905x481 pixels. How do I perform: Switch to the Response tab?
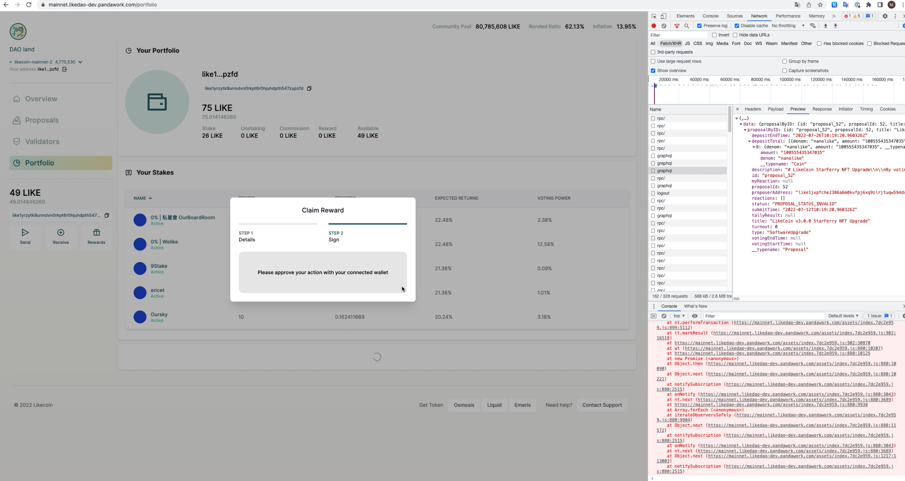(x=822, y=109)
